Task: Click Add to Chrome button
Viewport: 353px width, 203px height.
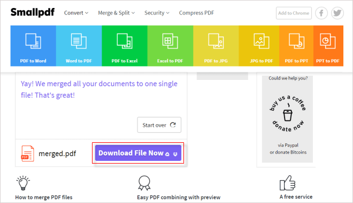Action: coord(294,13)
